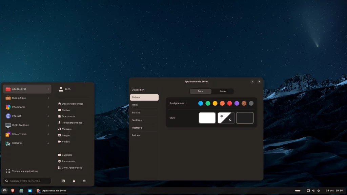Viewport: 347px width, 195px height.
Task: Select the light style option
Action: (207, 118)
